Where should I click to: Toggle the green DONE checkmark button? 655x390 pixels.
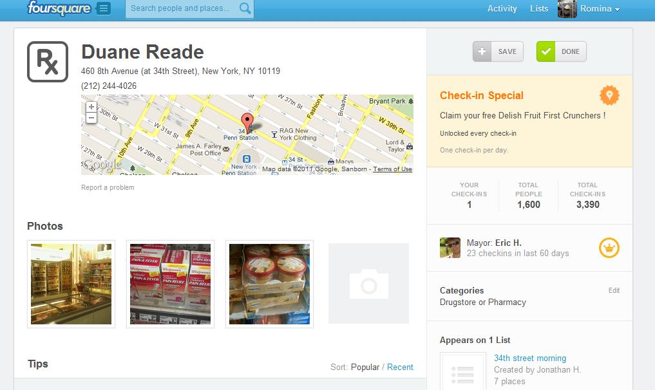tap(562, 51)
